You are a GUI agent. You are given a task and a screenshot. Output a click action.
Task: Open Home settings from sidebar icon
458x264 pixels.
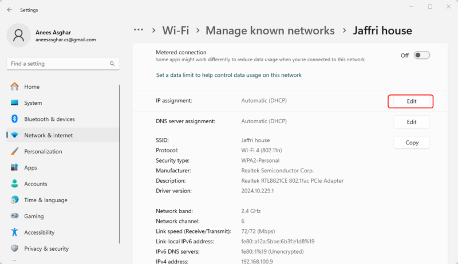tap(15, 87)
